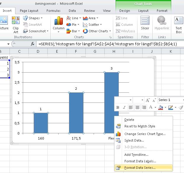Image resolution: width=184 pixels, height=173 pixels.
Task: Choose Add Trendline in context menu
Action: coord(143,155)
